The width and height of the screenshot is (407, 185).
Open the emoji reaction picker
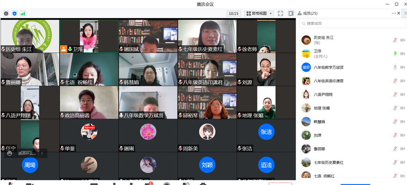tap(10, 153)
